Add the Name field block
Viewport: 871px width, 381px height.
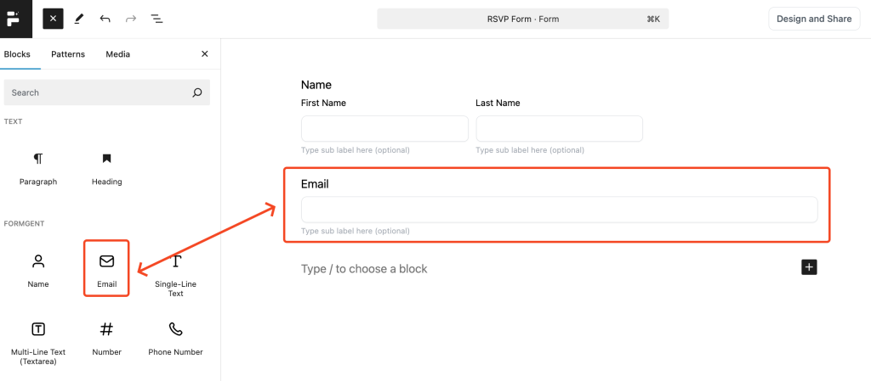tap(38, 272)
